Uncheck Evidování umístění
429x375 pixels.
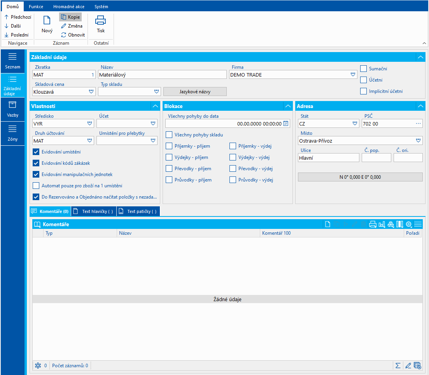(x=36, y=152)
